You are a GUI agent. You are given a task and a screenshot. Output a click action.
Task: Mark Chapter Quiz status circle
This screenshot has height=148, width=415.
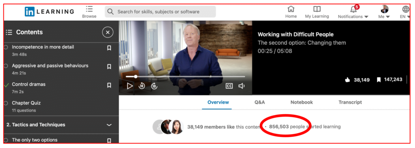pyautogui.click(x=6, y=103)
